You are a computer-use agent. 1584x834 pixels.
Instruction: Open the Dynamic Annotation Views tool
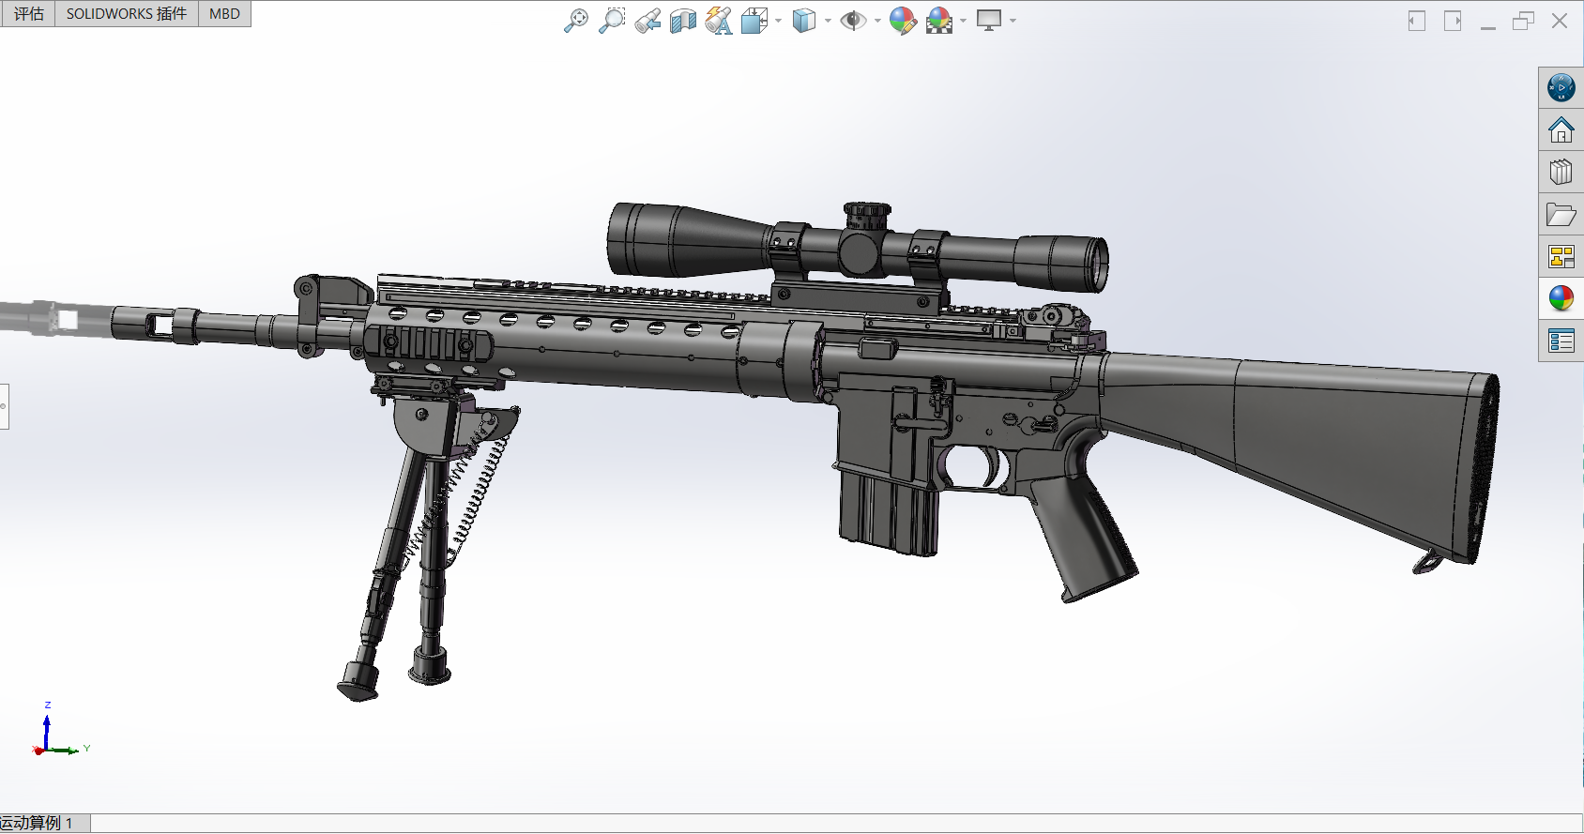719,21
